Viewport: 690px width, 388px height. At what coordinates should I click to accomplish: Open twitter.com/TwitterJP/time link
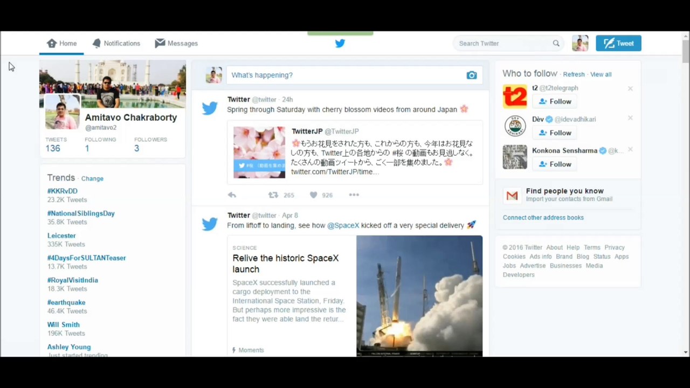pyautogui.click(x=335, y=172)
